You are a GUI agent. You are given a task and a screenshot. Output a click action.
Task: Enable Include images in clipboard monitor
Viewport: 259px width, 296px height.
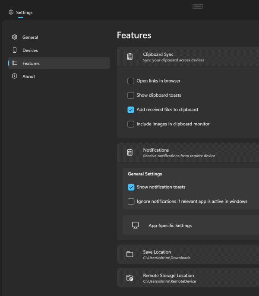pyautogui.click(x=131, y=124)
